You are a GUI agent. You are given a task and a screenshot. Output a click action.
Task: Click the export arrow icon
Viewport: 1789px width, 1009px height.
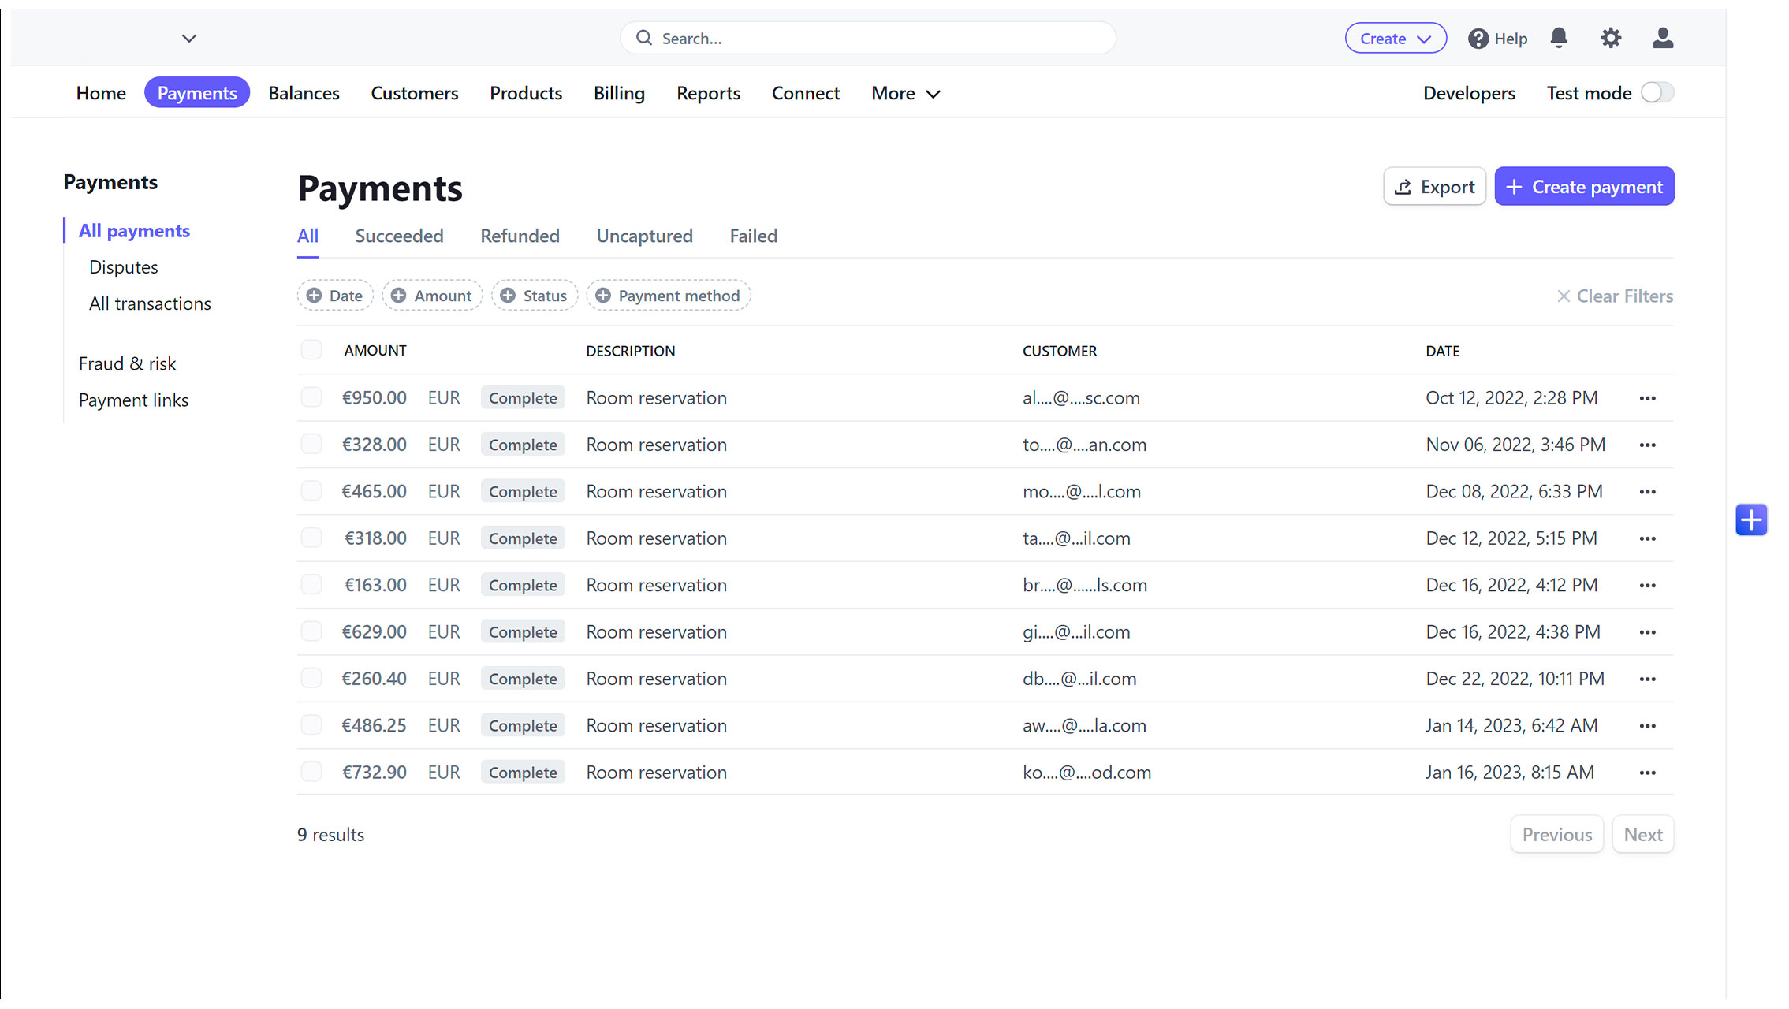point(1403,187)
